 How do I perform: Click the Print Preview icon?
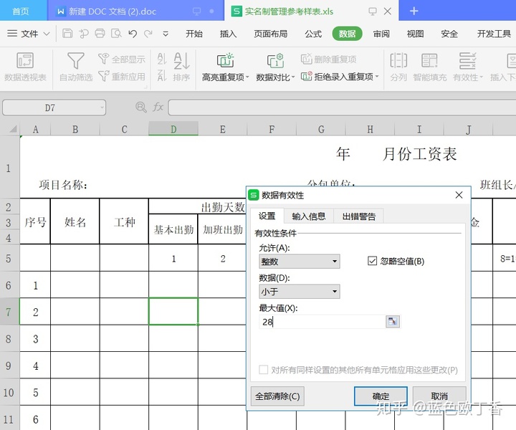pyautogui.click(x=116, y=33)
